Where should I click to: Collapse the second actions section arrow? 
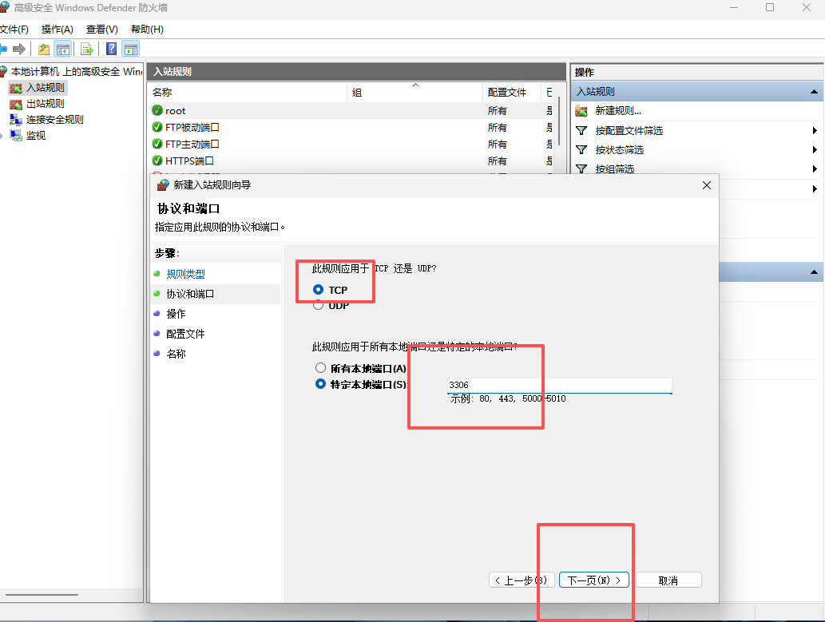click(x=814, y=272)
